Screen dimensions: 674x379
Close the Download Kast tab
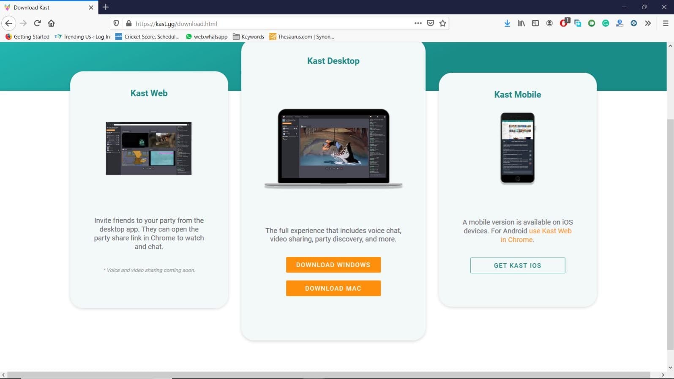[x=91, y=8]
